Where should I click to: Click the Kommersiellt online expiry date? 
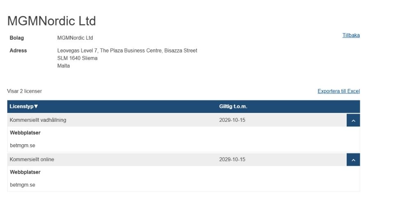tap(232, 159)
